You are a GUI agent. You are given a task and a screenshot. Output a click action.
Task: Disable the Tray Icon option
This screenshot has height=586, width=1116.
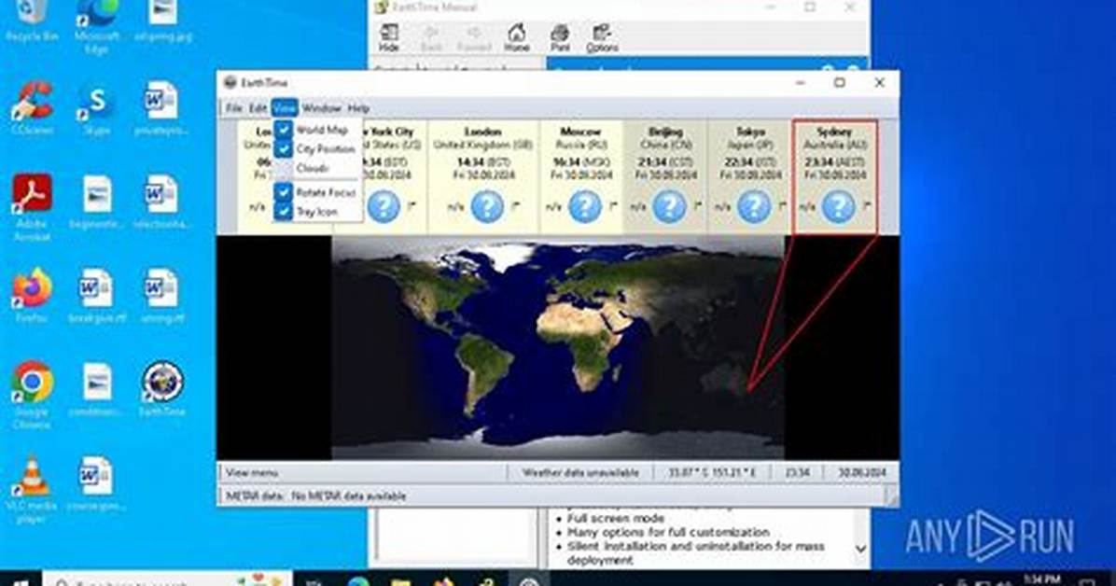(x=317, y=212)
